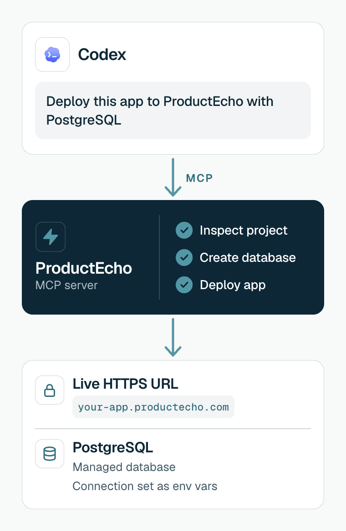Click the ProductEcho server title
The height and width of the screenshot is (531, 346).
click(84, 268)
